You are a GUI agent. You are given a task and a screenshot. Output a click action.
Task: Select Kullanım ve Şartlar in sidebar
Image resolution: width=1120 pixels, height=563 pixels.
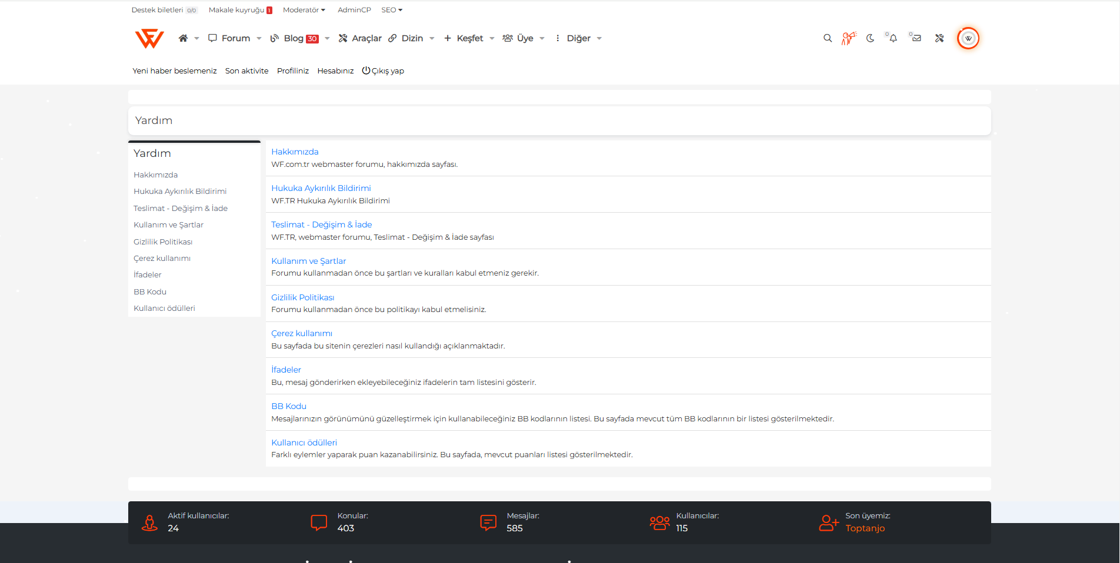pos(168,224)
